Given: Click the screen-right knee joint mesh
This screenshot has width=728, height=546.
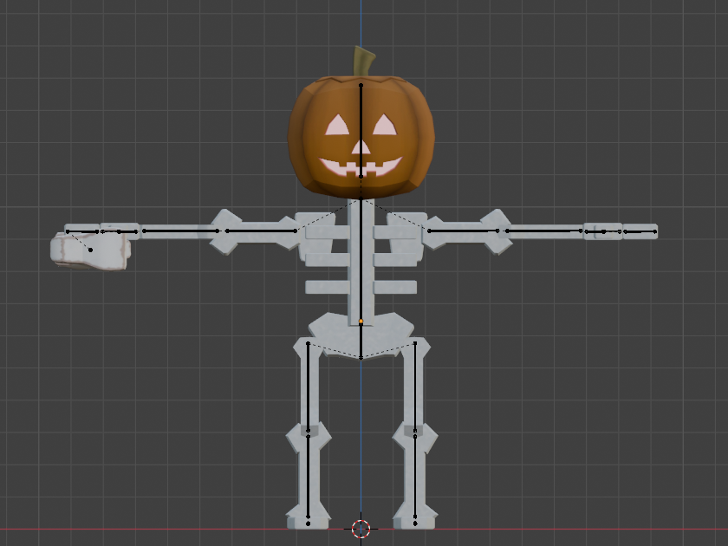Looking at the screenshot, I should [x=415, y=438].
